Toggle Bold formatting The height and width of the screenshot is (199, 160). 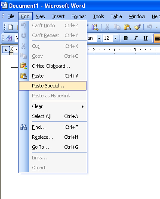tap(126, 38)
